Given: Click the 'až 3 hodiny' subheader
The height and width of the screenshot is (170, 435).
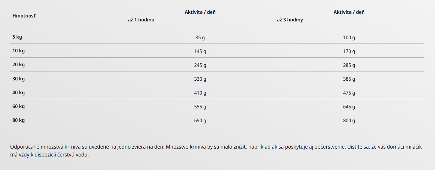Looking at the screenshot, I should [x=290, y=20].
